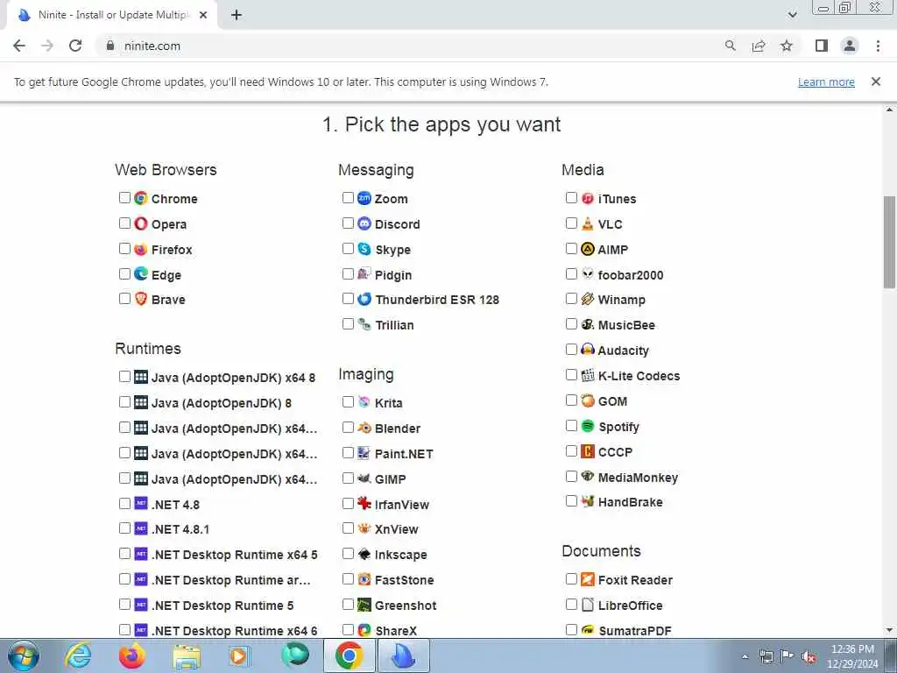Screen dimensions: 897x673
Task: Launch Internet Explorer from the taskbar
Action: pyautogui.click(x=78, y=655)
